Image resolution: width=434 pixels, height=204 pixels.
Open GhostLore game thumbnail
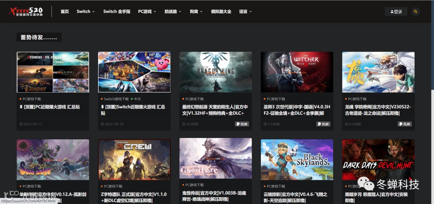216,158
